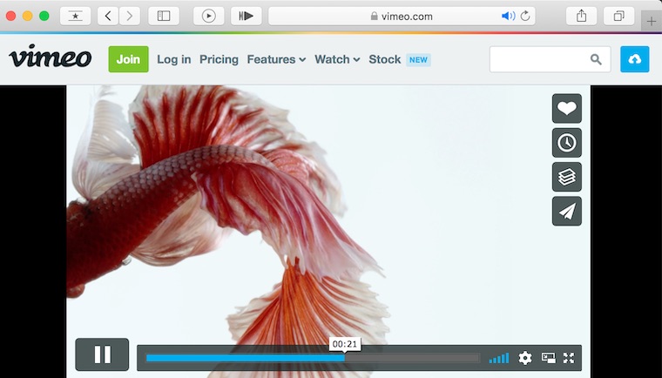Click into the Vimeo search field

tap(551, 59)
